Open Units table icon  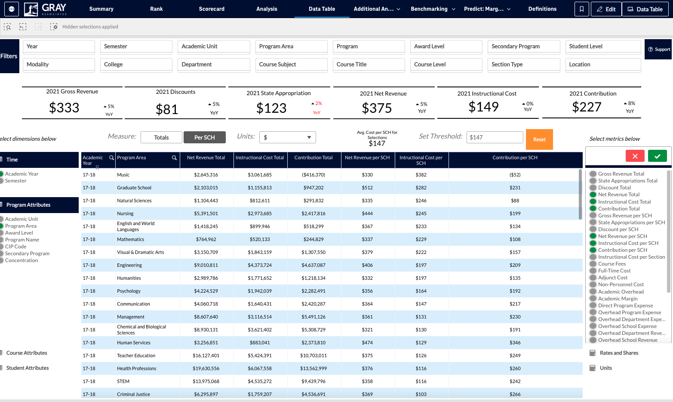point(592,368)
